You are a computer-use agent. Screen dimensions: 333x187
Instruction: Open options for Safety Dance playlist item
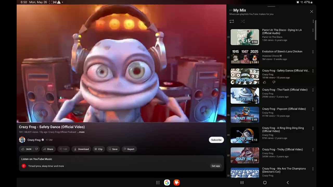tap(313, 71)
